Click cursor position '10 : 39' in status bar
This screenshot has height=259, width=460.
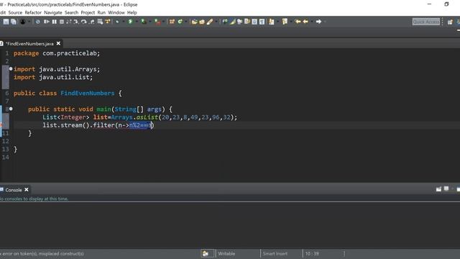point(312,254)
